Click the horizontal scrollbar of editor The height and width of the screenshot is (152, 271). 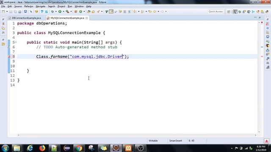(x=137, y=135)
